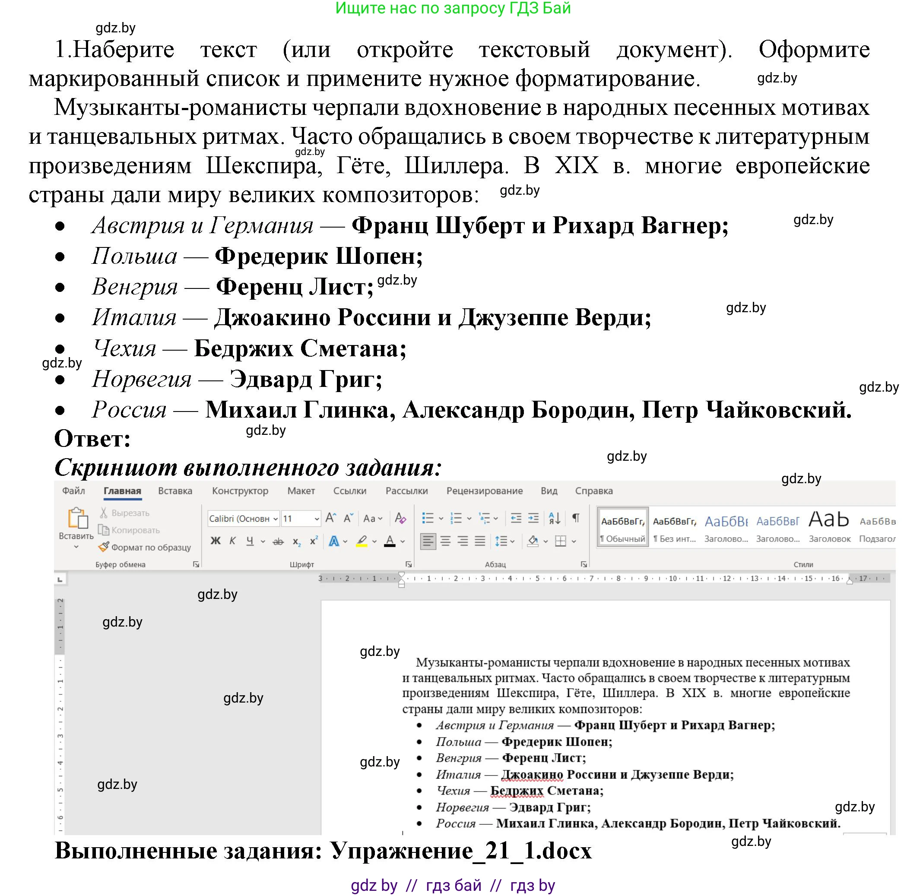Switch to the Макет tab
This screenshot has width=907, height=896.
(x=301, y=491)
